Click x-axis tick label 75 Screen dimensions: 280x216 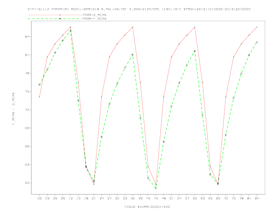(234, 198)
